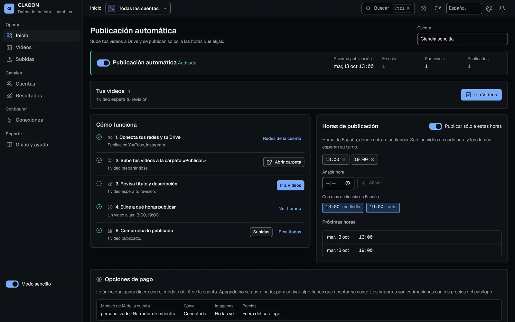Open Conexiones in the sidebar
The width and height of the screenshot is (515, 322).
41,120
